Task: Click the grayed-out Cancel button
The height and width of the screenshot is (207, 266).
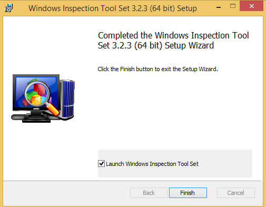Action: pos(236,193)
